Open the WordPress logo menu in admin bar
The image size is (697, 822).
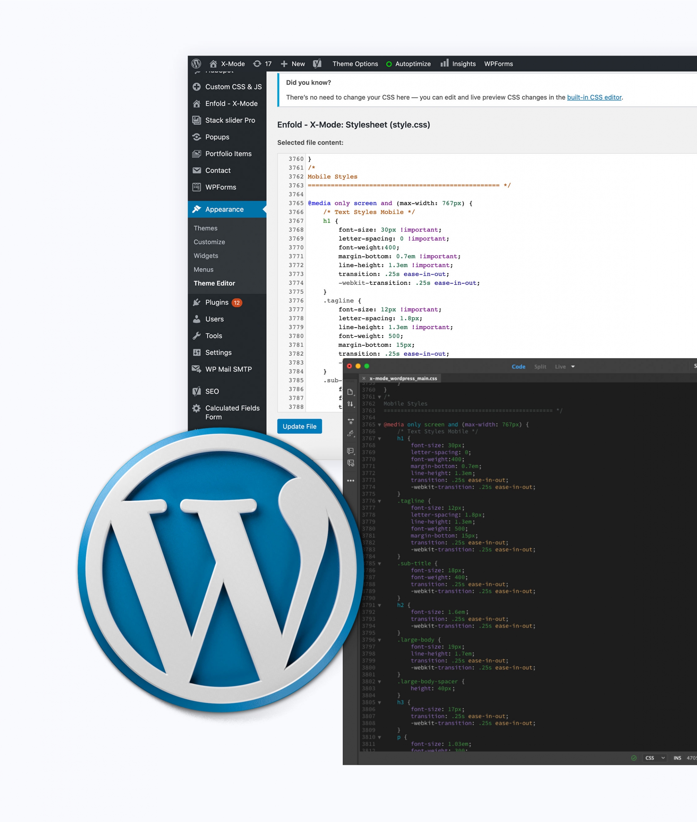[x=196, y=64]
